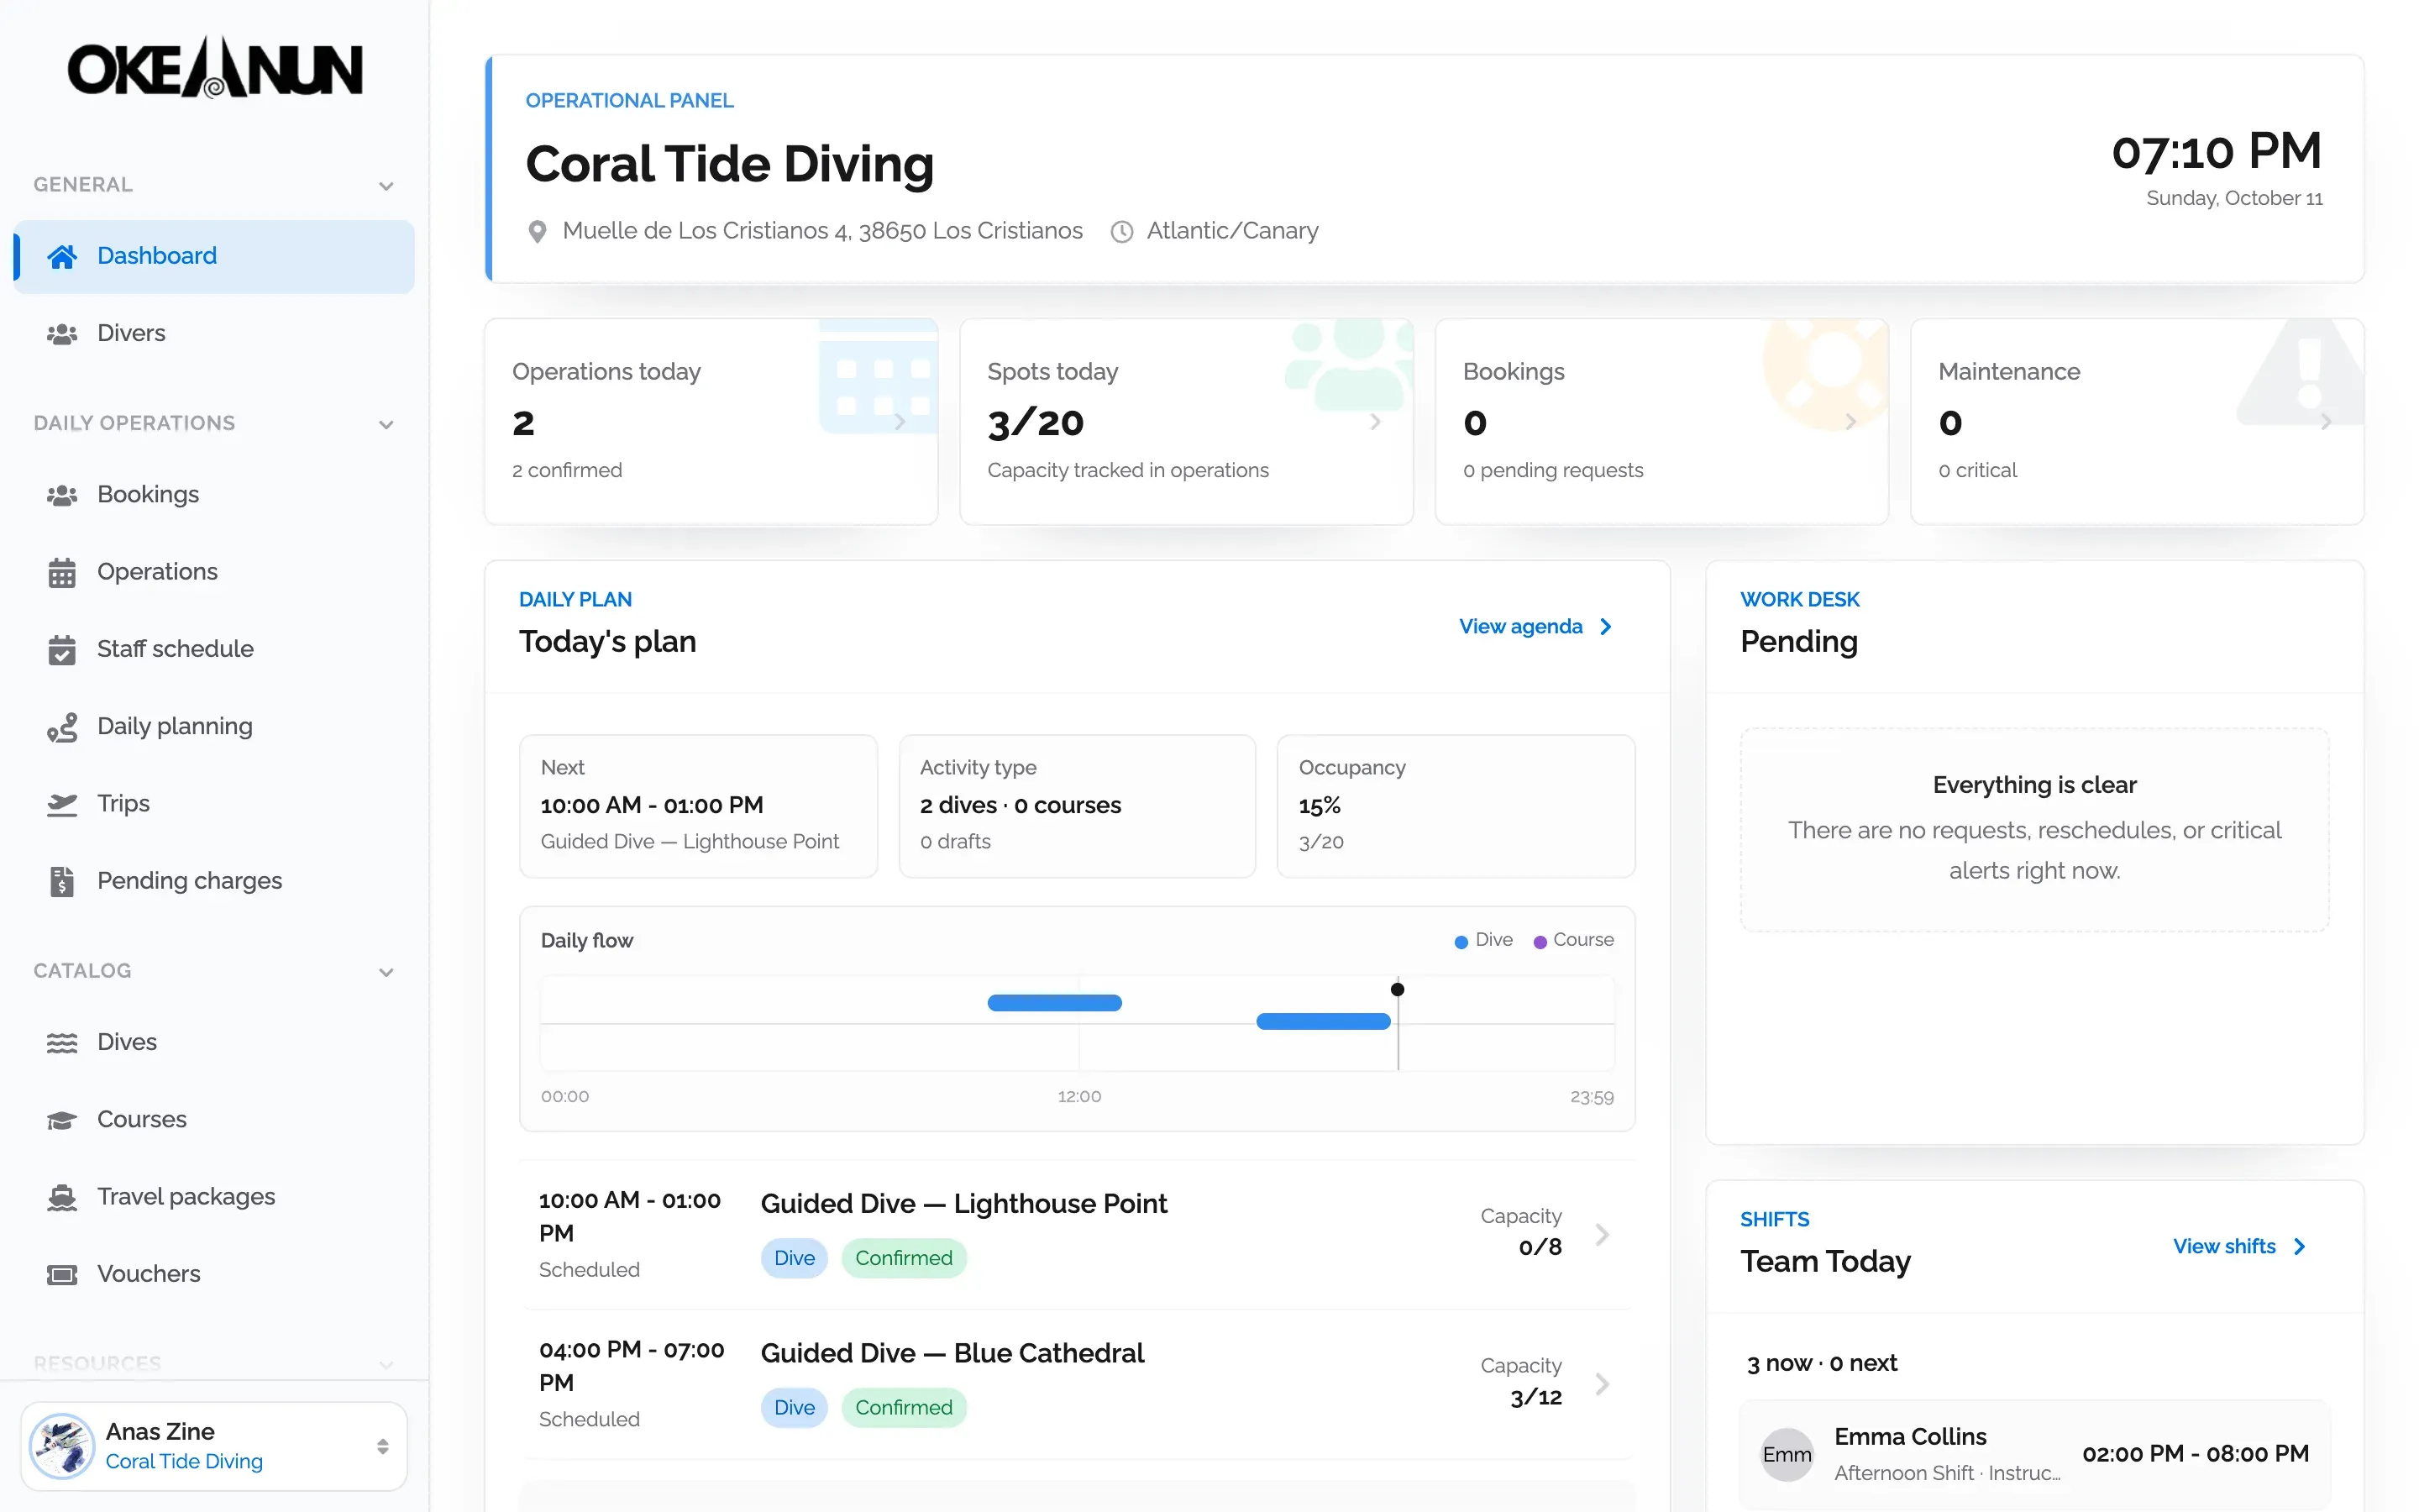Click Anas Zine's profile avatar

click(x=62, y=1446)
